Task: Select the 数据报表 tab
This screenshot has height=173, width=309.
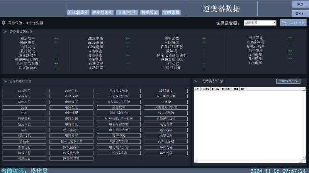Action: [149, 12]
